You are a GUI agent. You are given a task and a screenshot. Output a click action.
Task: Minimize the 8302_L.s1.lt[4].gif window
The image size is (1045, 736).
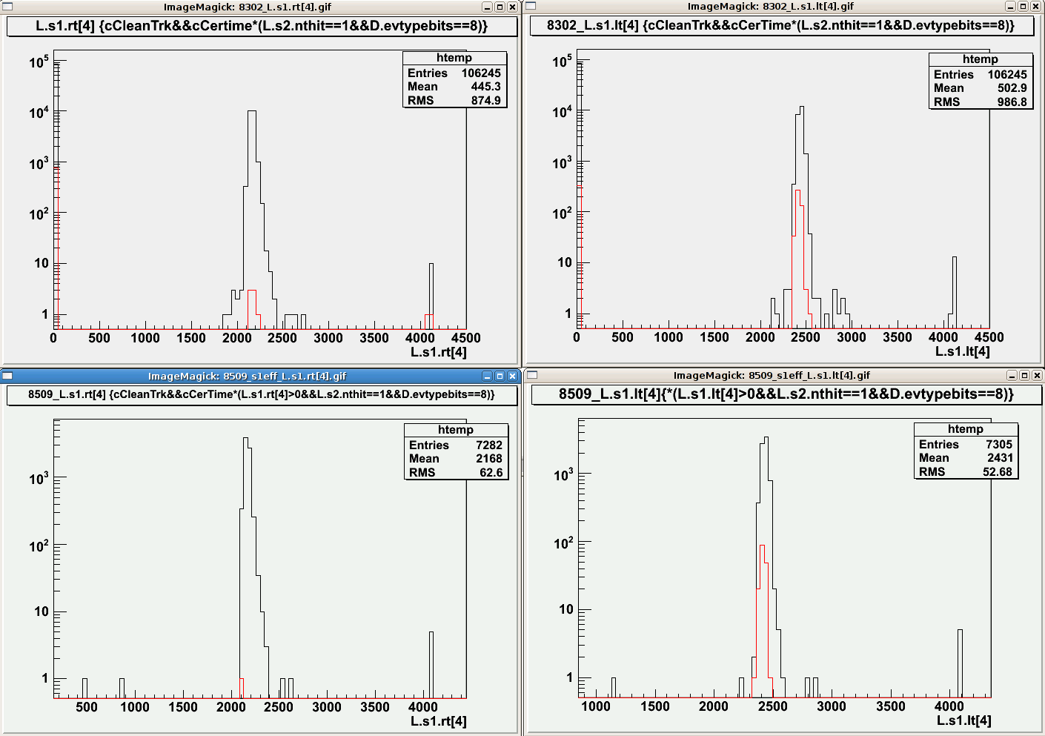pos(1011,6)
